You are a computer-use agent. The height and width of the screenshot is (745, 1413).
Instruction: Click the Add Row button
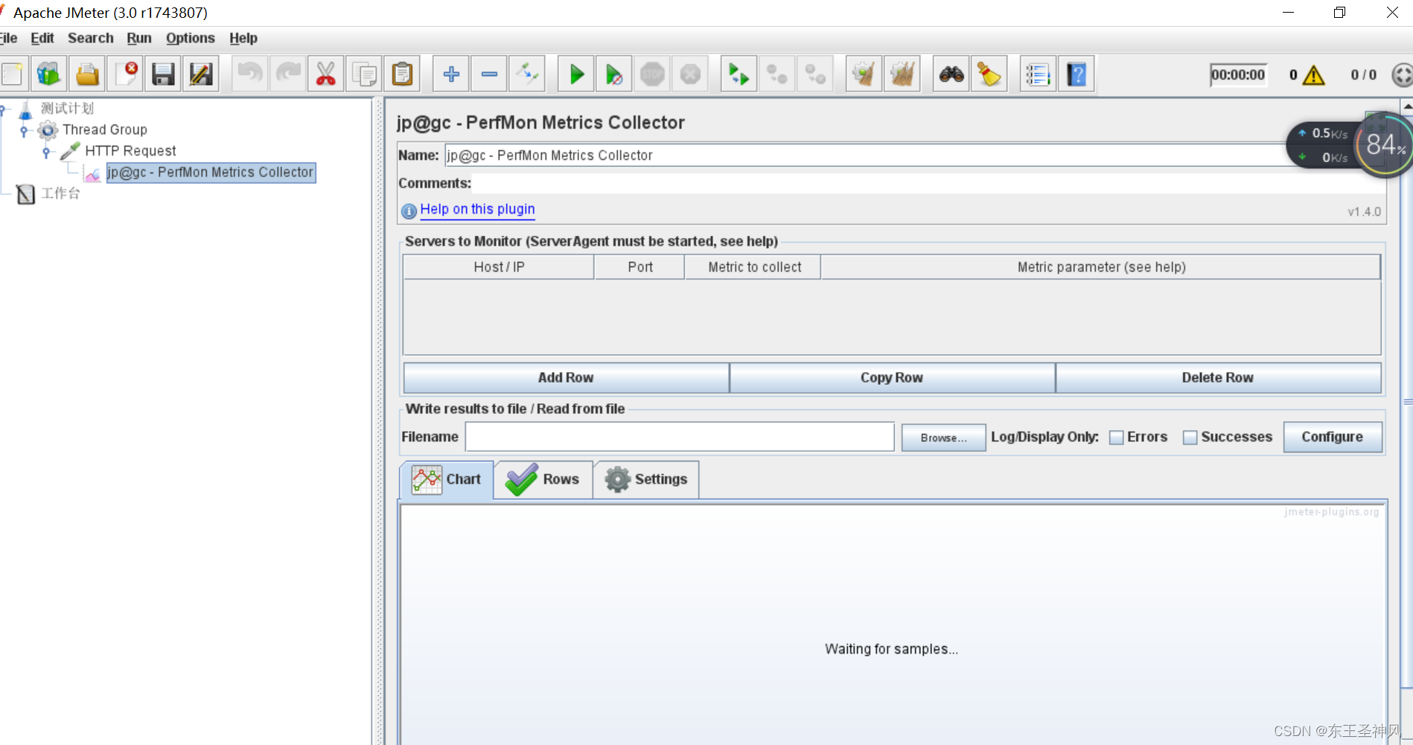pos(566,378)
